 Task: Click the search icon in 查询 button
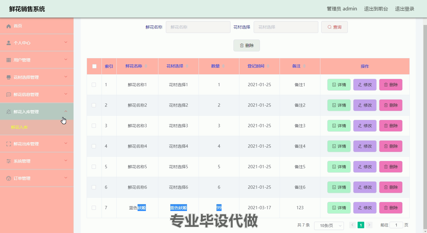329,27
